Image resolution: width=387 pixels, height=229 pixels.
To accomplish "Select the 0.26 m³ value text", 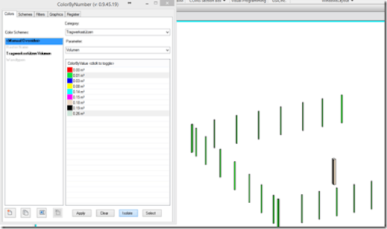I will 79,113.
